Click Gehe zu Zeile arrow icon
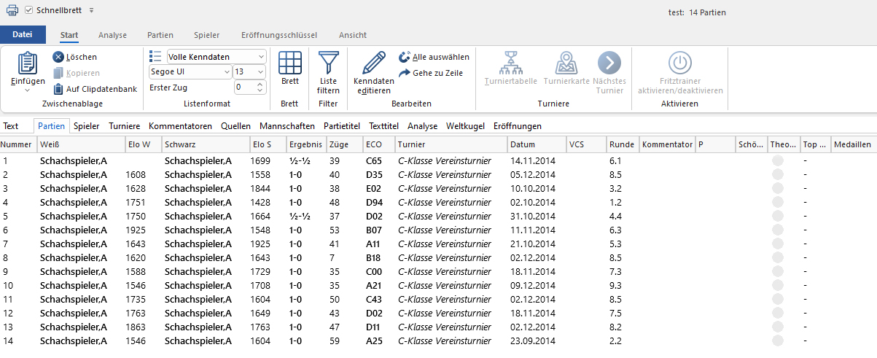The image size is (877, 358). (405, 73)
